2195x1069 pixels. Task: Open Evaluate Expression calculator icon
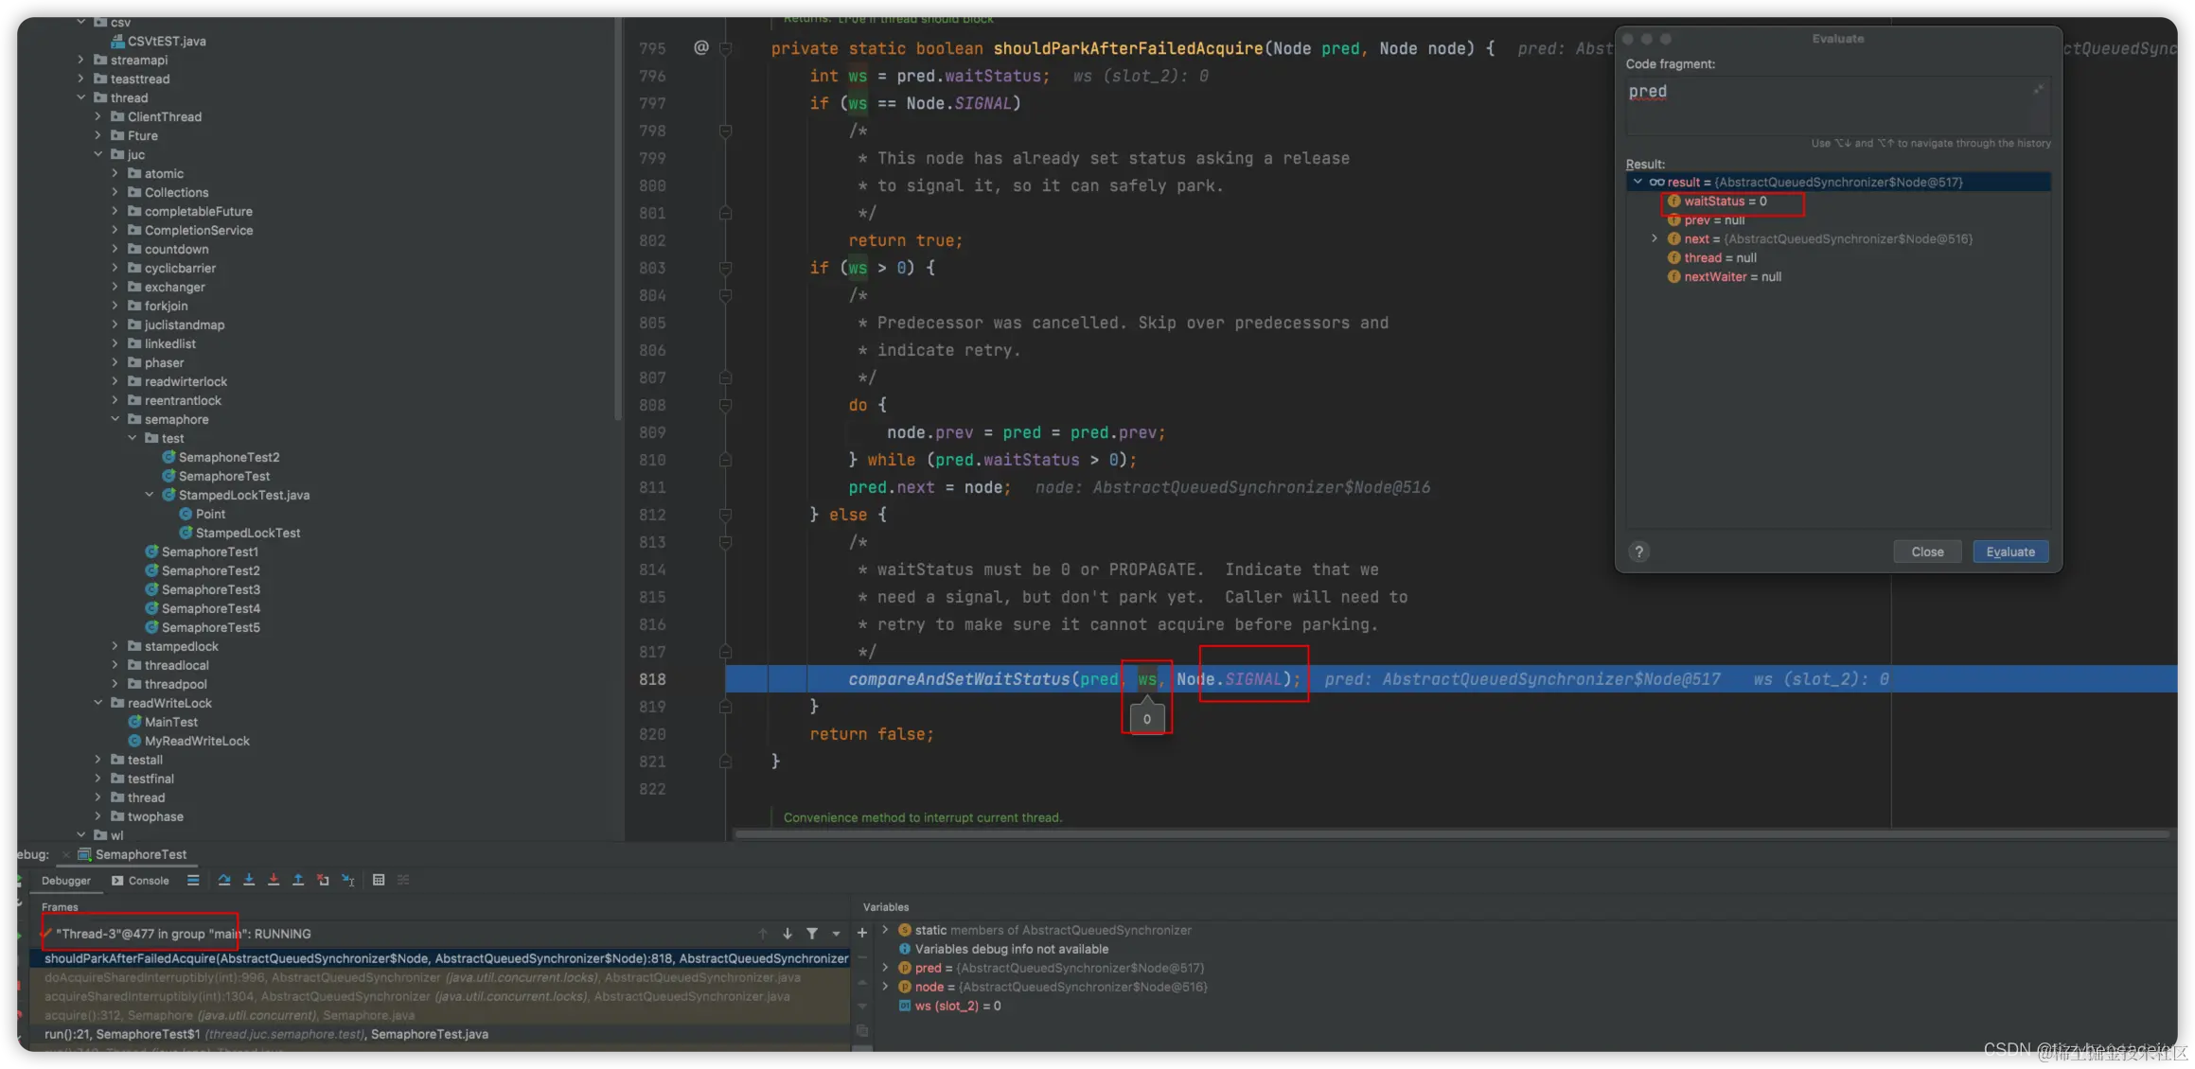379,880
